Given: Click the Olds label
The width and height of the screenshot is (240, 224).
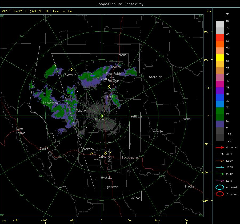Looking at the screenshot, I should 102,111.
